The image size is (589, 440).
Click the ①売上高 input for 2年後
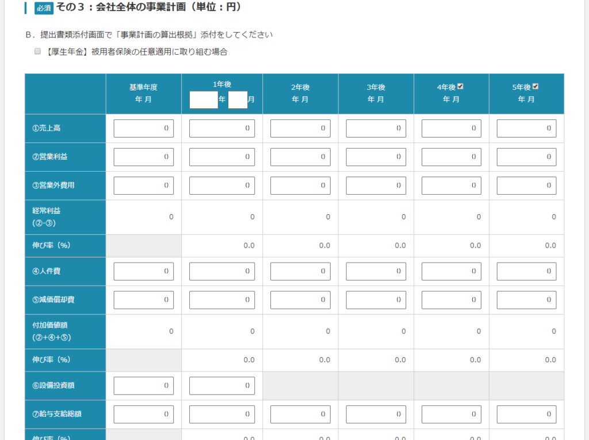pos(300,128)
